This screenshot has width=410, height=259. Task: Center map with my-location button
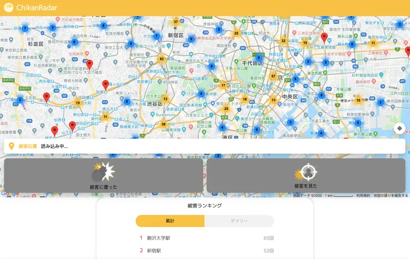399,128
